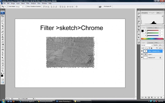
Task: Click the Go to Bridge icon
Action: [x=100, y=7]
